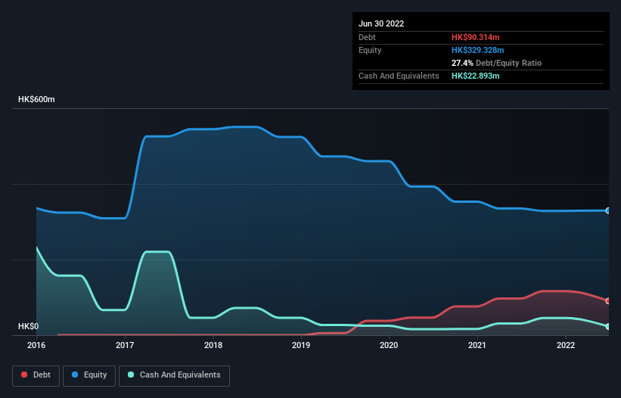Click the HK$329.328m equity value

click(478, 50)
